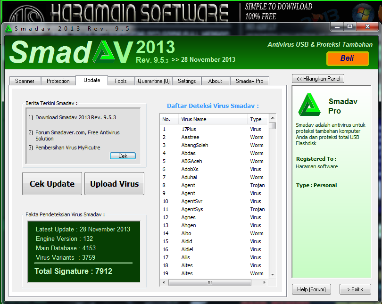The width and height of the screenshot is (382, 304).
Task: Click the Upload Virus button
Action: tap(114, 184)
